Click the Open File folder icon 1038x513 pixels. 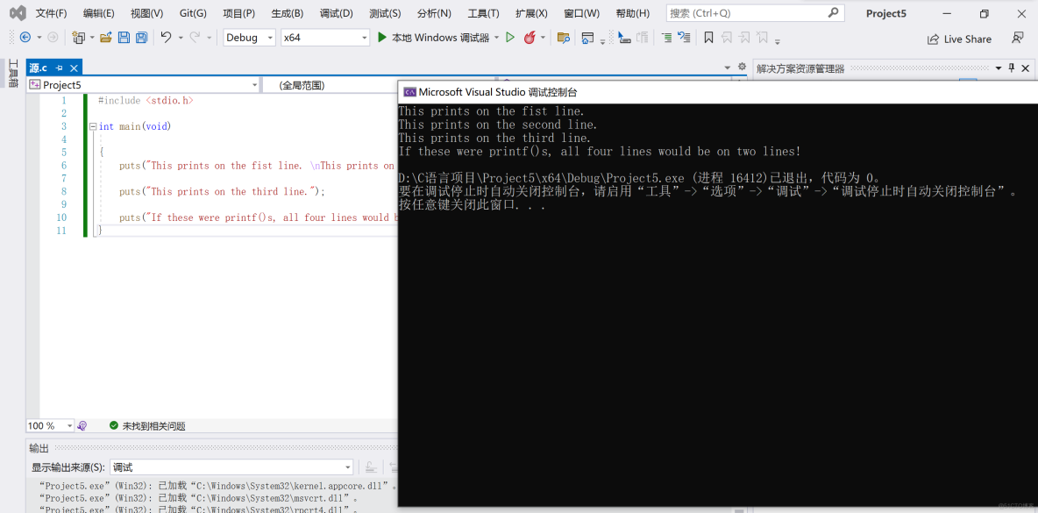[105, 38]
